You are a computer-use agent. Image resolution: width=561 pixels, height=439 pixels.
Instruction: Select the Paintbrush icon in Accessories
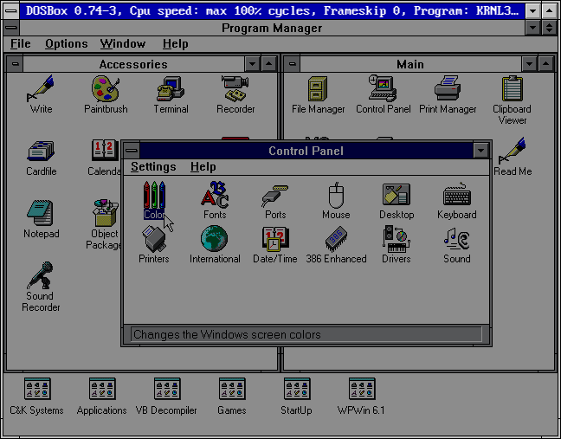coord(106,94)
